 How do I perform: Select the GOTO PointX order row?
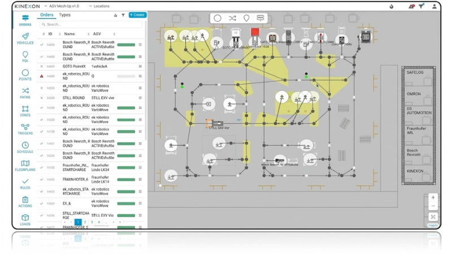point(91,67)
